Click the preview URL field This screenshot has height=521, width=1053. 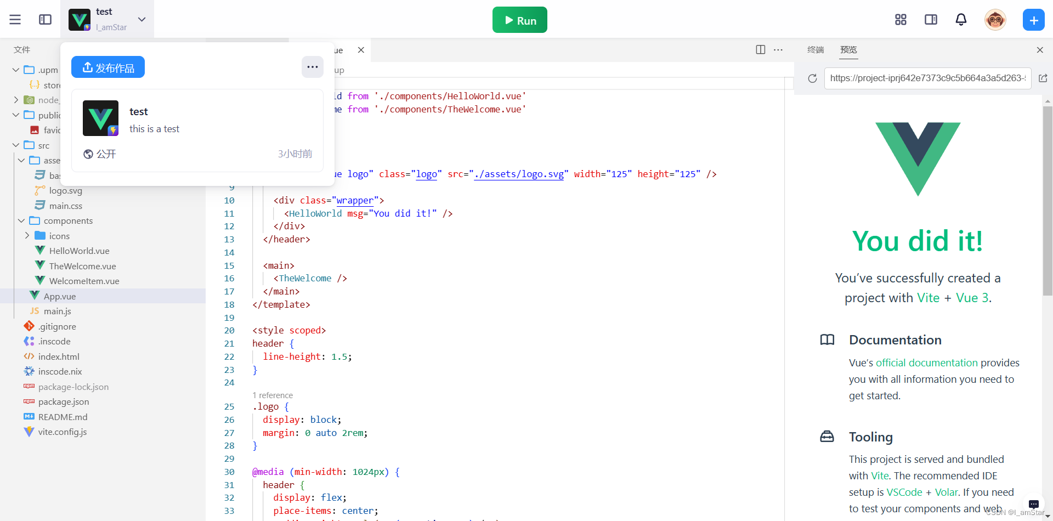click(x=927, y=78)
